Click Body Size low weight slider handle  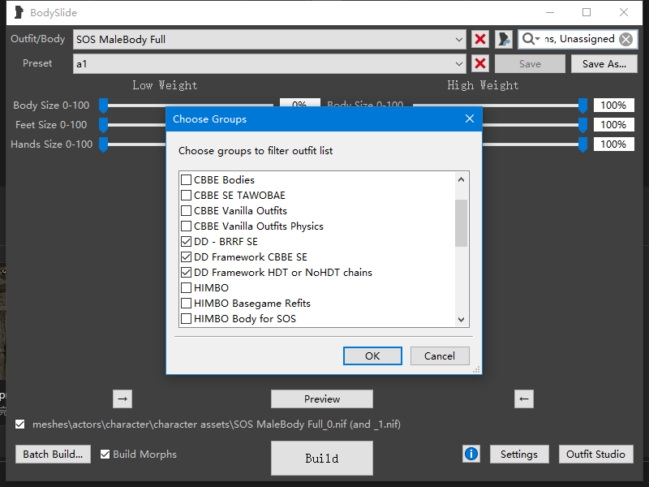tap(104, 106)
